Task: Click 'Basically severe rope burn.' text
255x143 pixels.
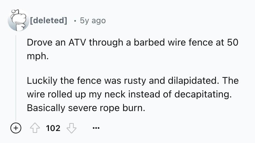Action: tap(85, 108)
